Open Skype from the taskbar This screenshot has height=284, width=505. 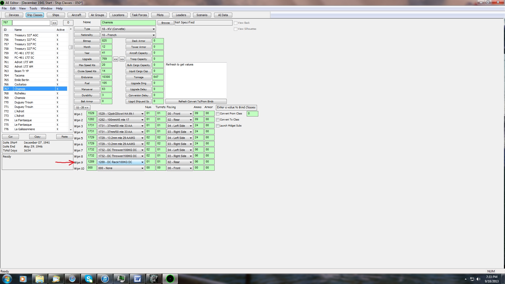[89, 279]
